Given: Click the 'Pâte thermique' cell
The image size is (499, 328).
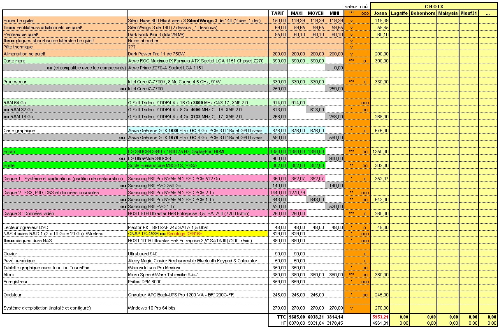Looking at the screenshot, I should click(65, 47).
